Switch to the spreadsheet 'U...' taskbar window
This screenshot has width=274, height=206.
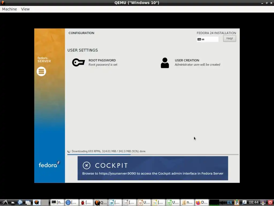click(x=173, y=203)
